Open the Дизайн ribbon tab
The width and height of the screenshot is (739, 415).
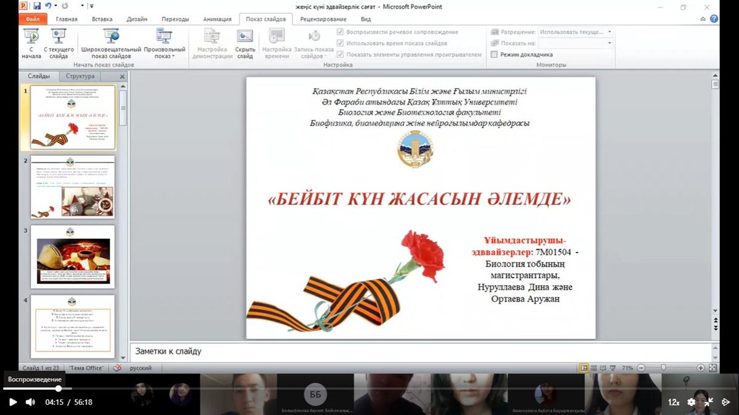137,19
